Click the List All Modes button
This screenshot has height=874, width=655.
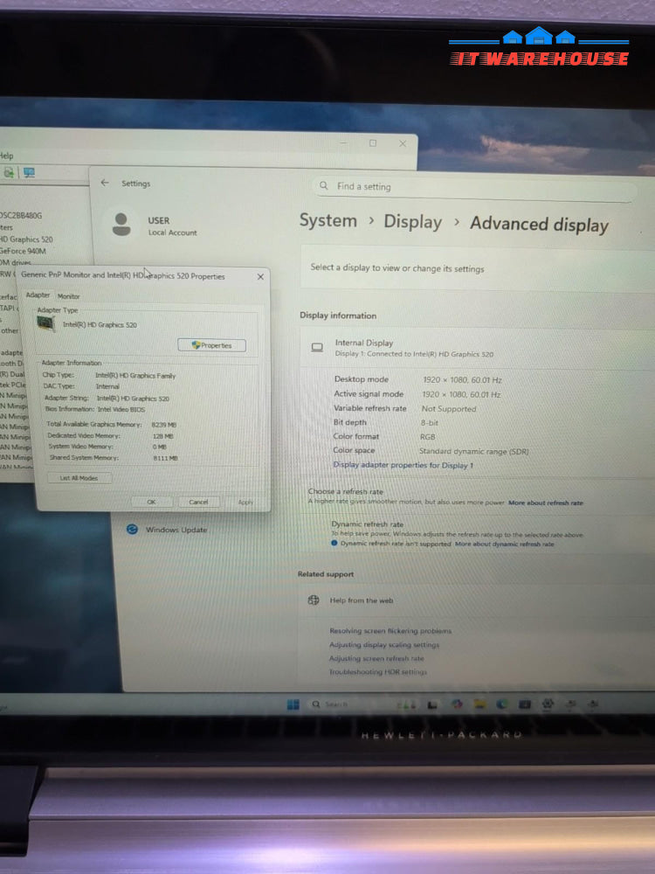click(79, 478)
